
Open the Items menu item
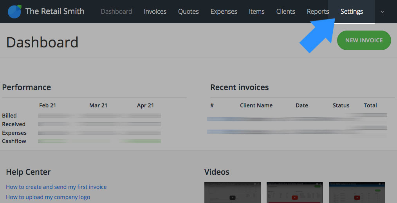[x=256, y=11]
